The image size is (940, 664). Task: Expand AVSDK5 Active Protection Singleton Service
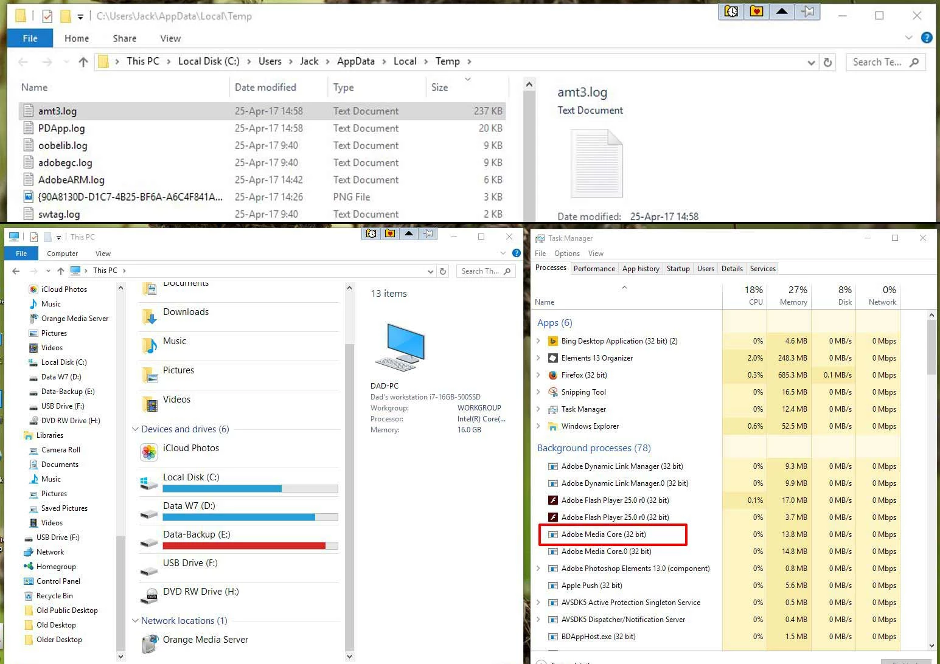(538, 603)
